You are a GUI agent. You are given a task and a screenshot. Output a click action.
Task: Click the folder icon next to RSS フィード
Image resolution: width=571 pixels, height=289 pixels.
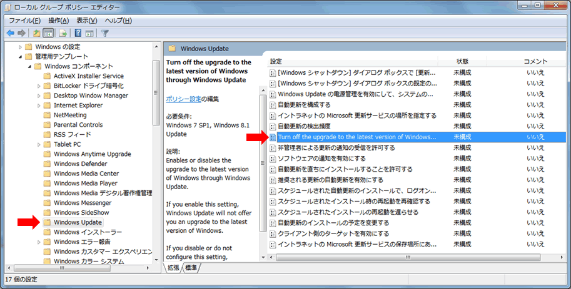pos(47,134)
